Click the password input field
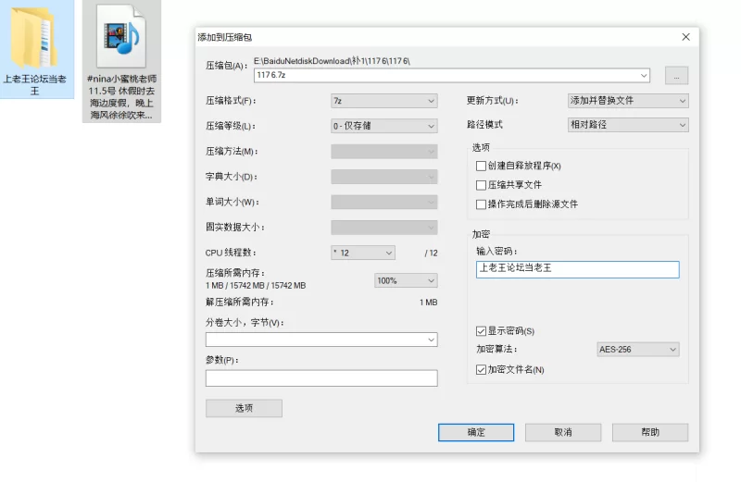The image size is (741, 482). coord(577,269)
